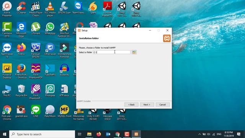Open Outlook from taskbar

point(108,134)
